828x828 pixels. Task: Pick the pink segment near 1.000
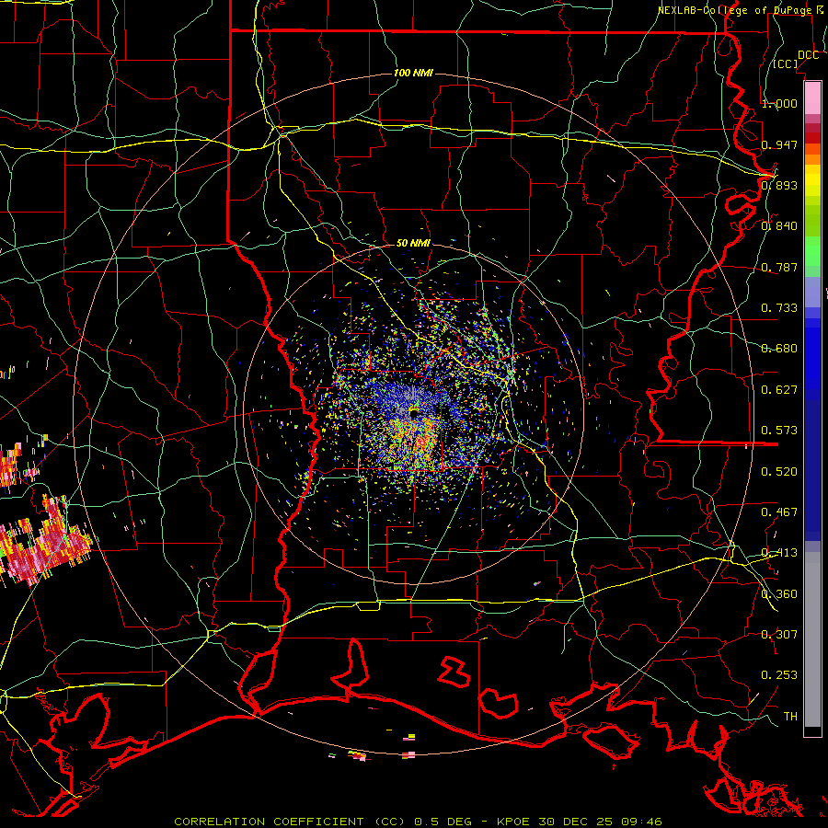click(x=812, y=98)
